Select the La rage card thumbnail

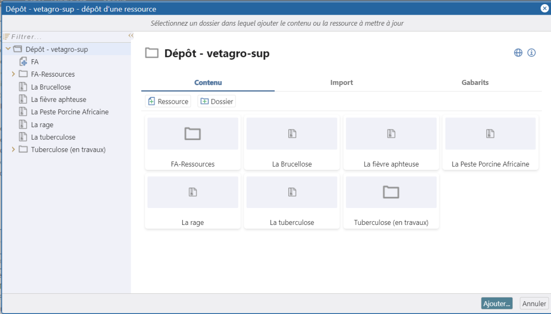193,192
